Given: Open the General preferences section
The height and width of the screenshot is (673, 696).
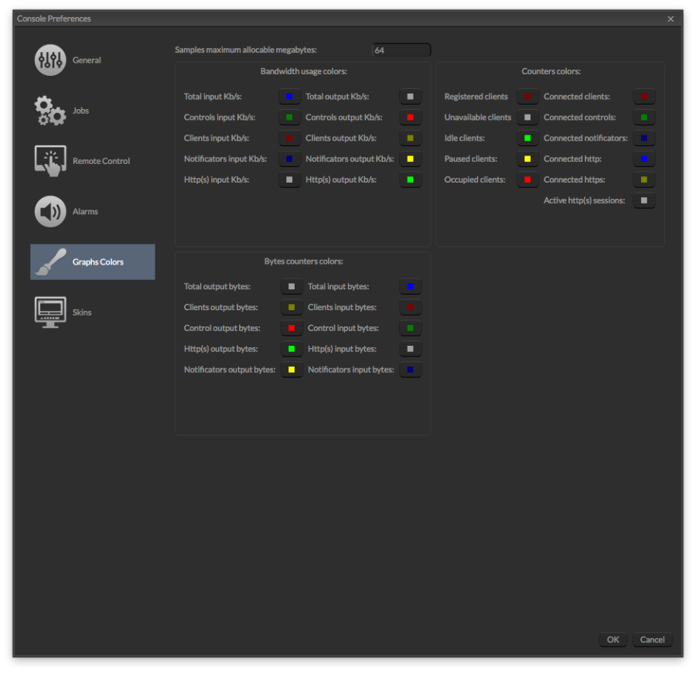Looking at the screenshot, I should 50,60.
